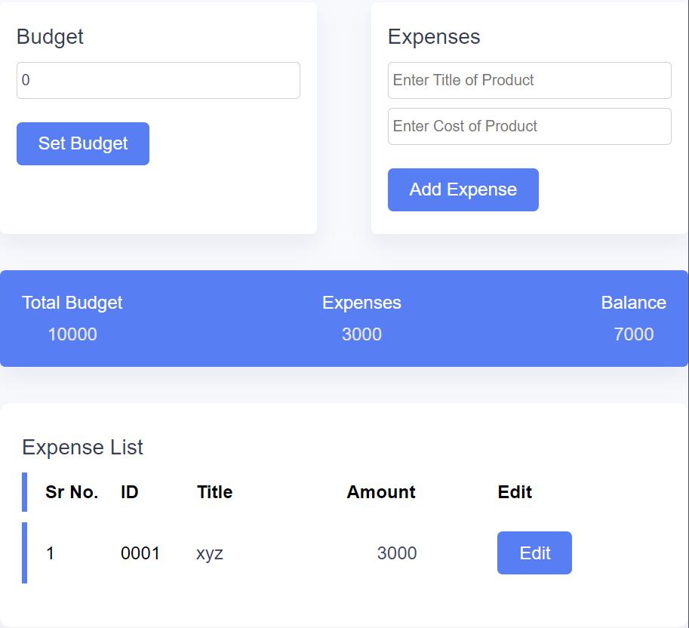Click the Title column header
The image size is (689, 628).
214,492
